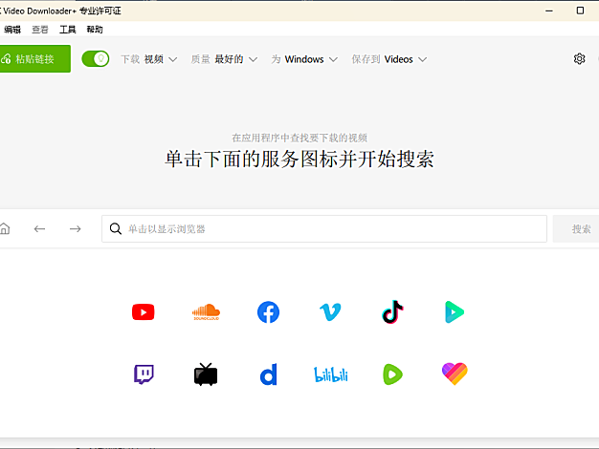
Task: Open the 工具 menu
Action: tap(68, 30)
